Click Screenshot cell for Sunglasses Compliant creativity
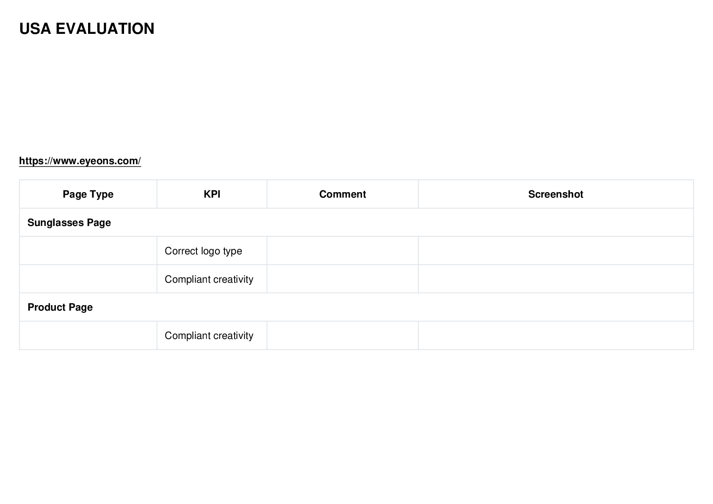The width and height of the screenshot is (713, 504). [556, 279]
